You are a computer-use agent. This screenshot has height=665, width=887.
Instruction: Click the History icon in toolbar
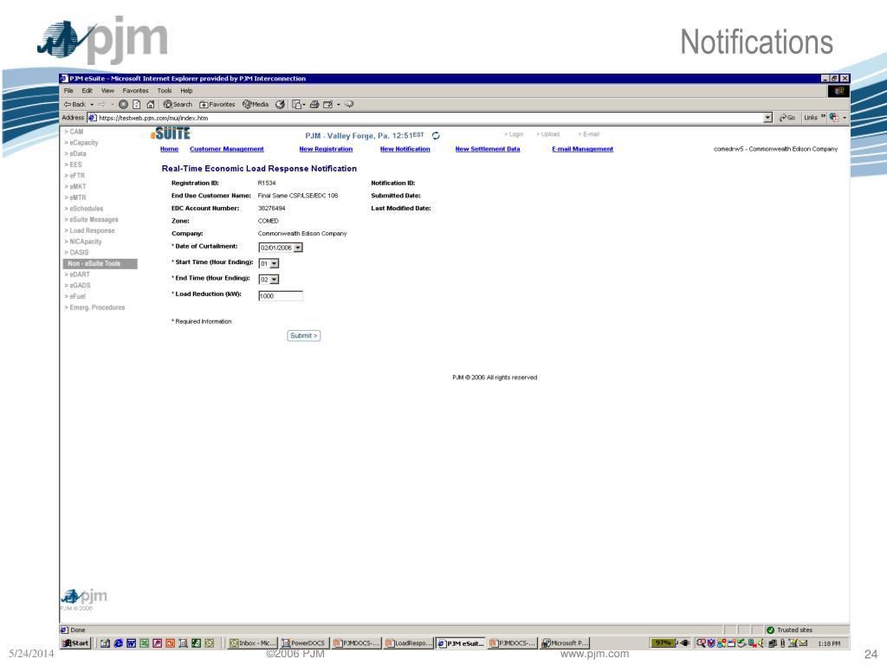pyautogui.click(x=280, y=104)
